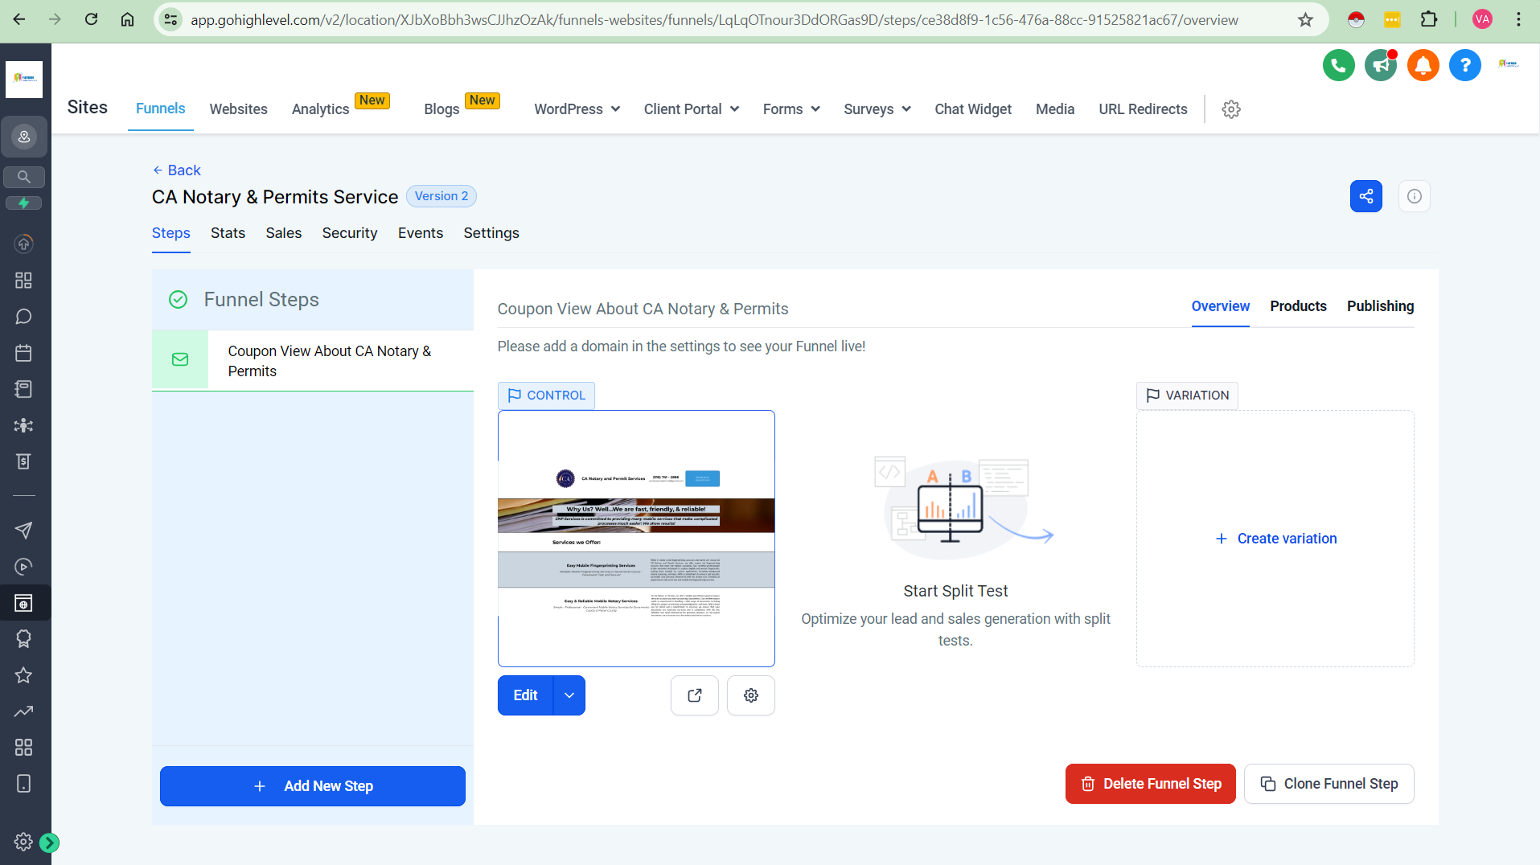Click the info icon beside share button
This screenshot has width=1540, height=865.
tap(1414, 196)
